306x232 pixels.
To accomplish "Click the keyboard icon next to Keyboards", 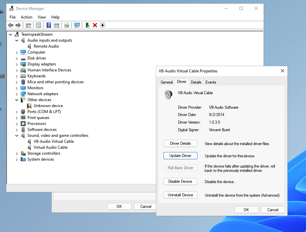I will coord(23,76).
